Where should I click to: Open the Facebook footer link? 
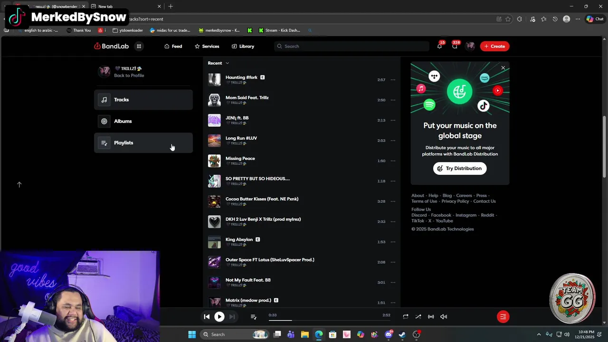441,215
